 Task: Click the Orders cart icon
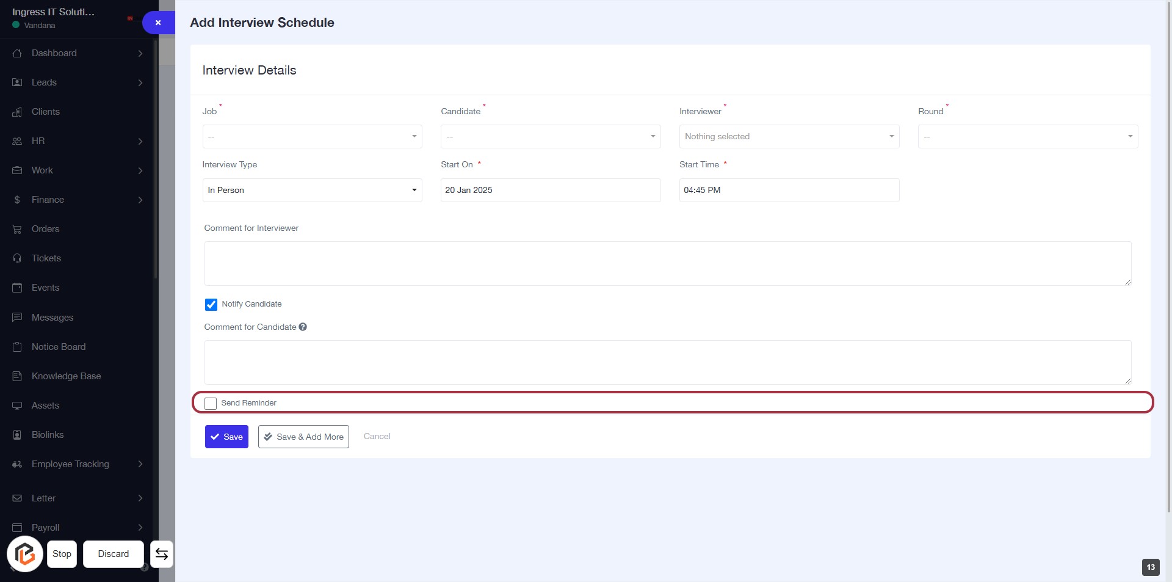(x=17, y=229)
